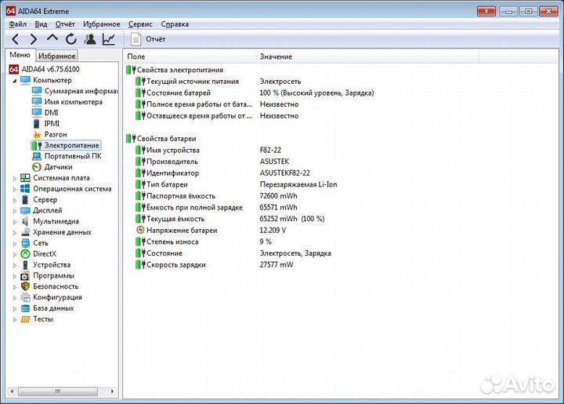This screenshot has height=404, width=564.
Task: Click the Refresh toolbar icon
Action: (x=71, y=39)
